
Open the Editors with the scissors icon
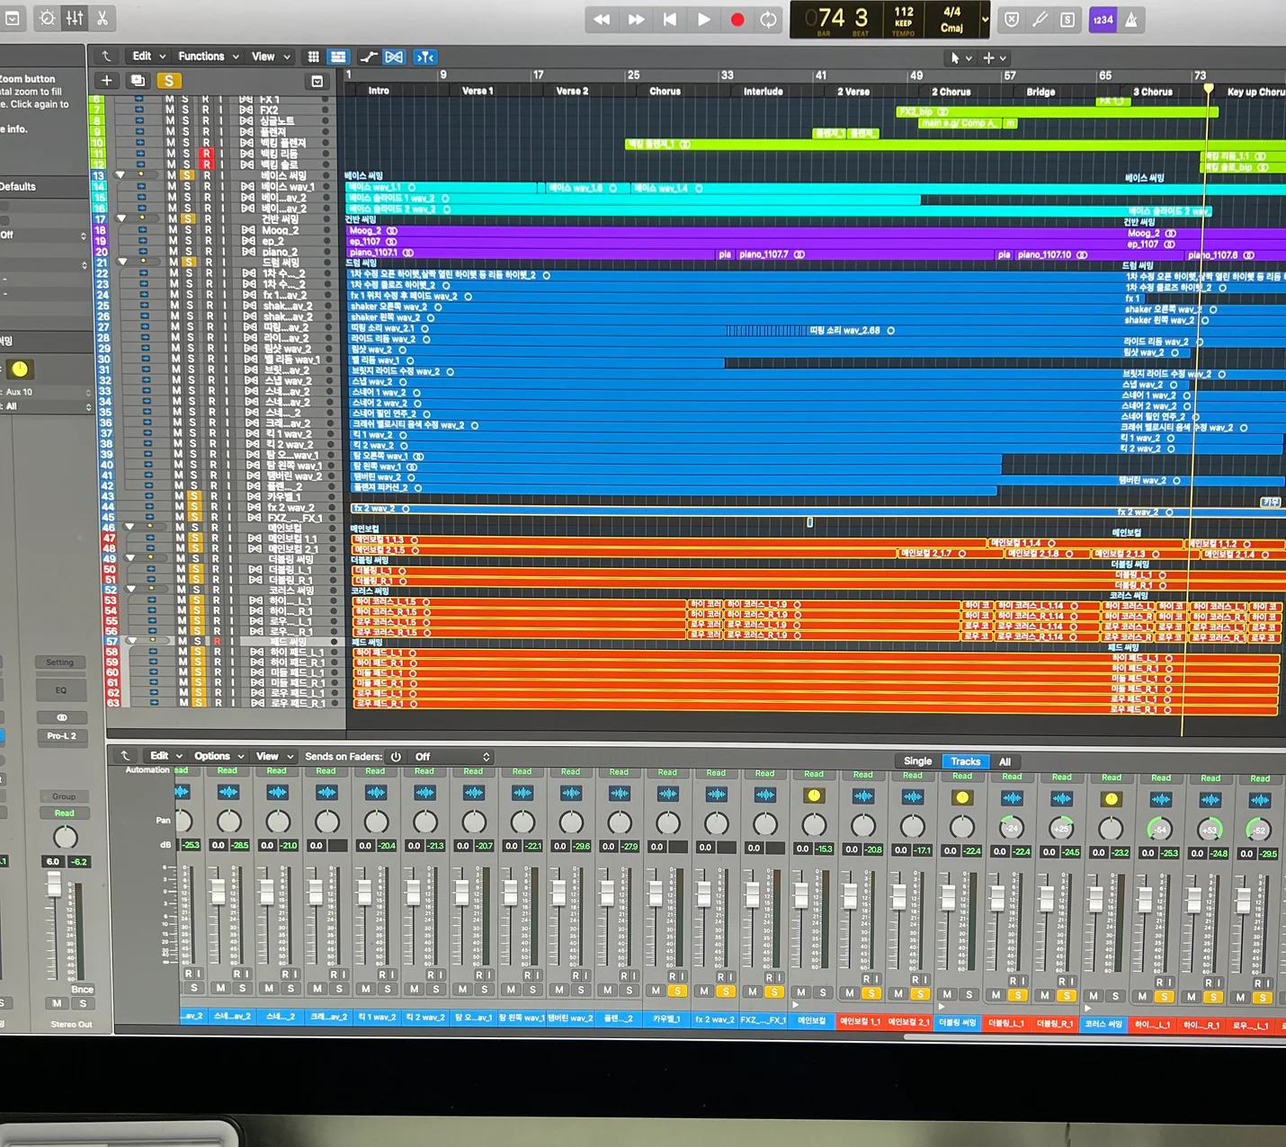pyautogui.click(x=103, y=18)
